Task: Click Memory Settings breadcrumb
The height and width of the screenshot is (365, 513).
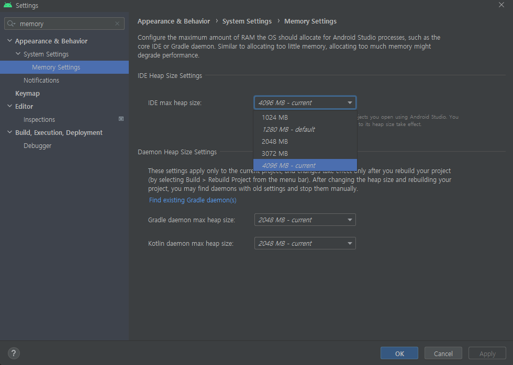Action: click(x=310, y=21)
